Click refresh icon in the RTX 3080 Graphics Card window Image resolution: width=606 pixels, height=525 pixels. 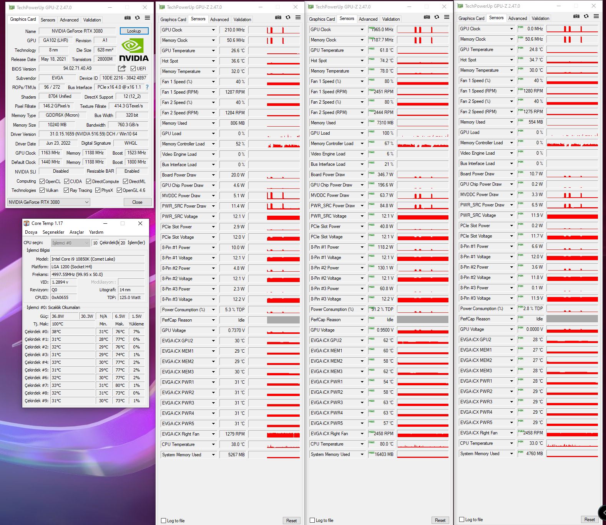(x=137, y=18)
